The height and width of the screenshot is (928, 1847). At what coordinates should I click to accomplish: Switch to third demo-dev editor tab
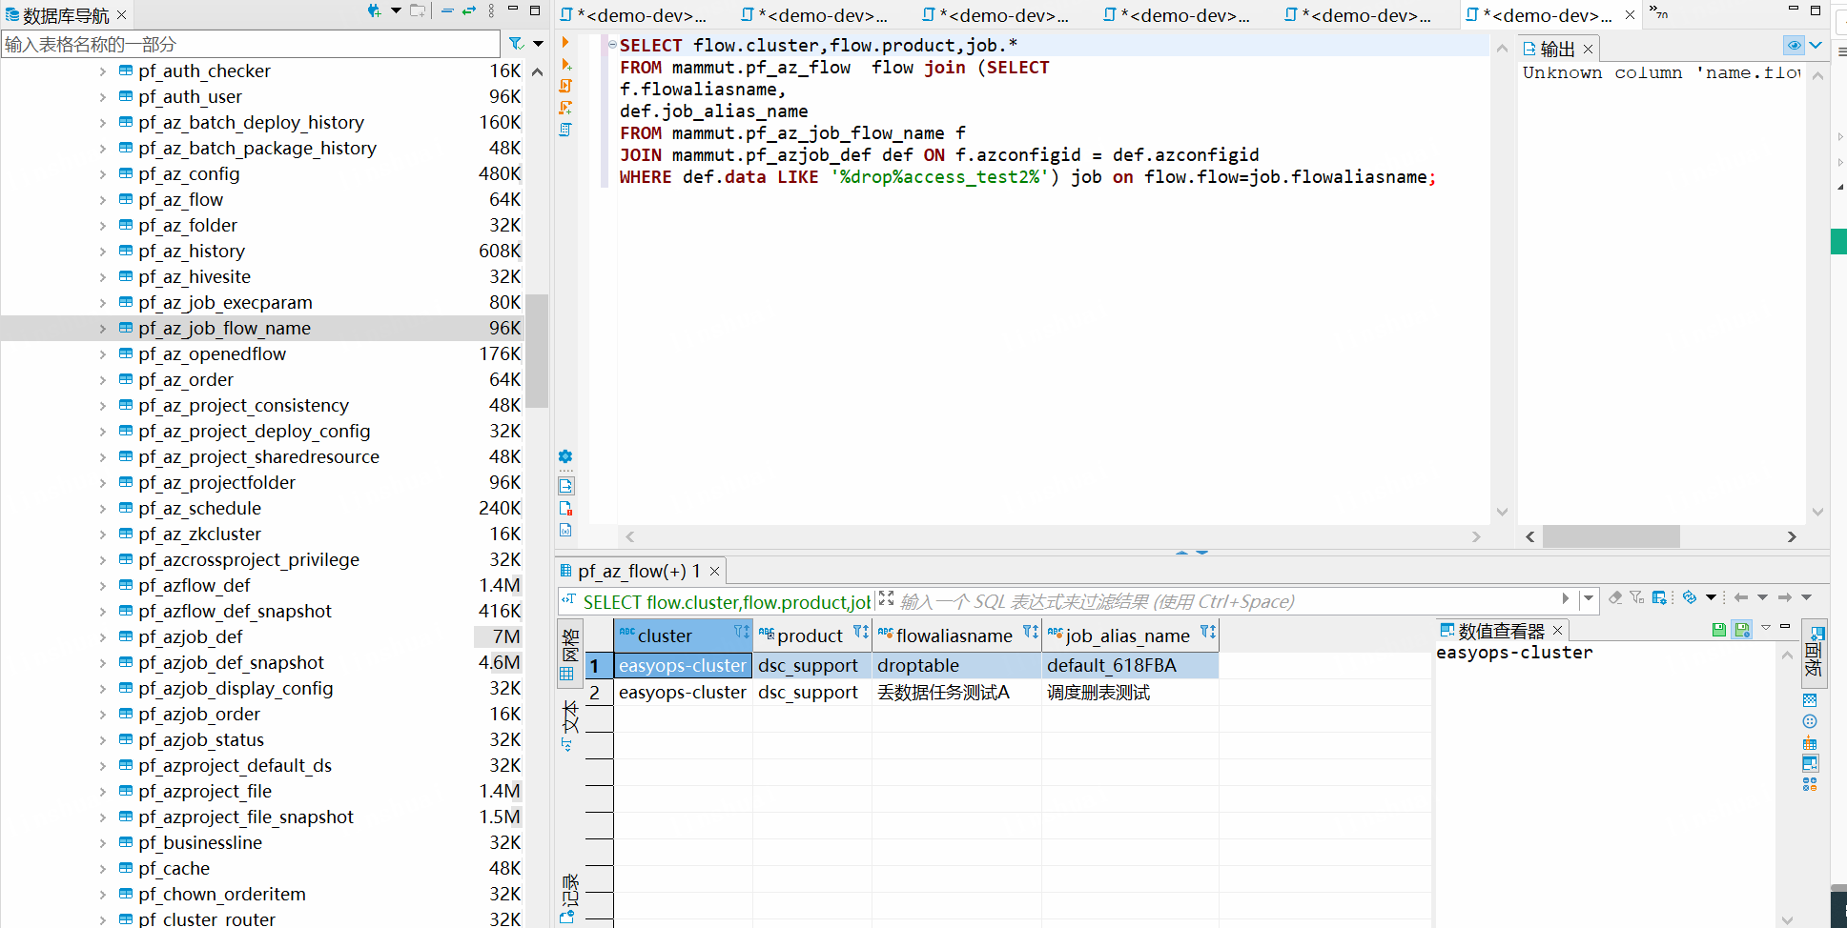coord(996,15)
